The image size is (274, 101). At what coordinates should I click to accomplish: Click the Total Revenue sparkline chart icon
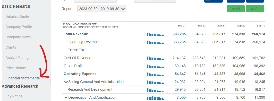pos(156,34)
